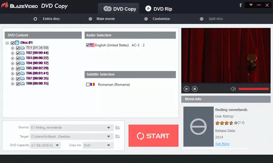Uncheck the T01 title checkbox

pyautogui.click(x=18, y=48)
